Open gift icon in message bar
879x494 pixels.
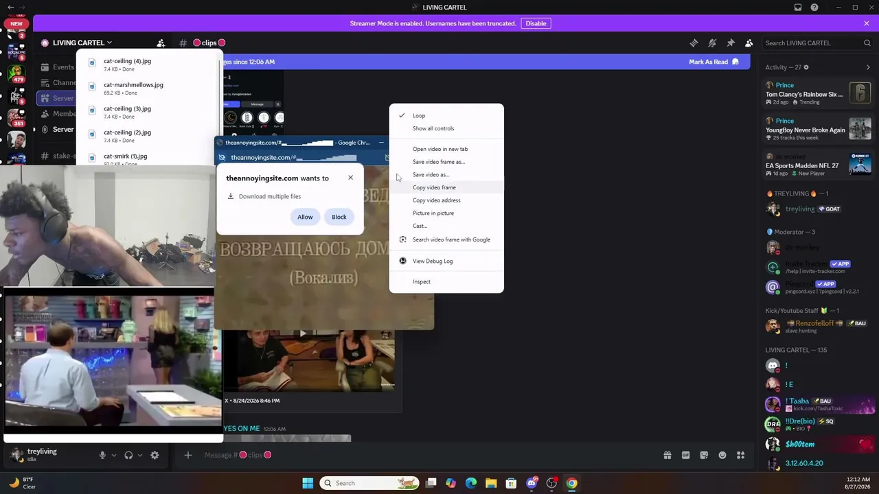(x=667, y=455)
